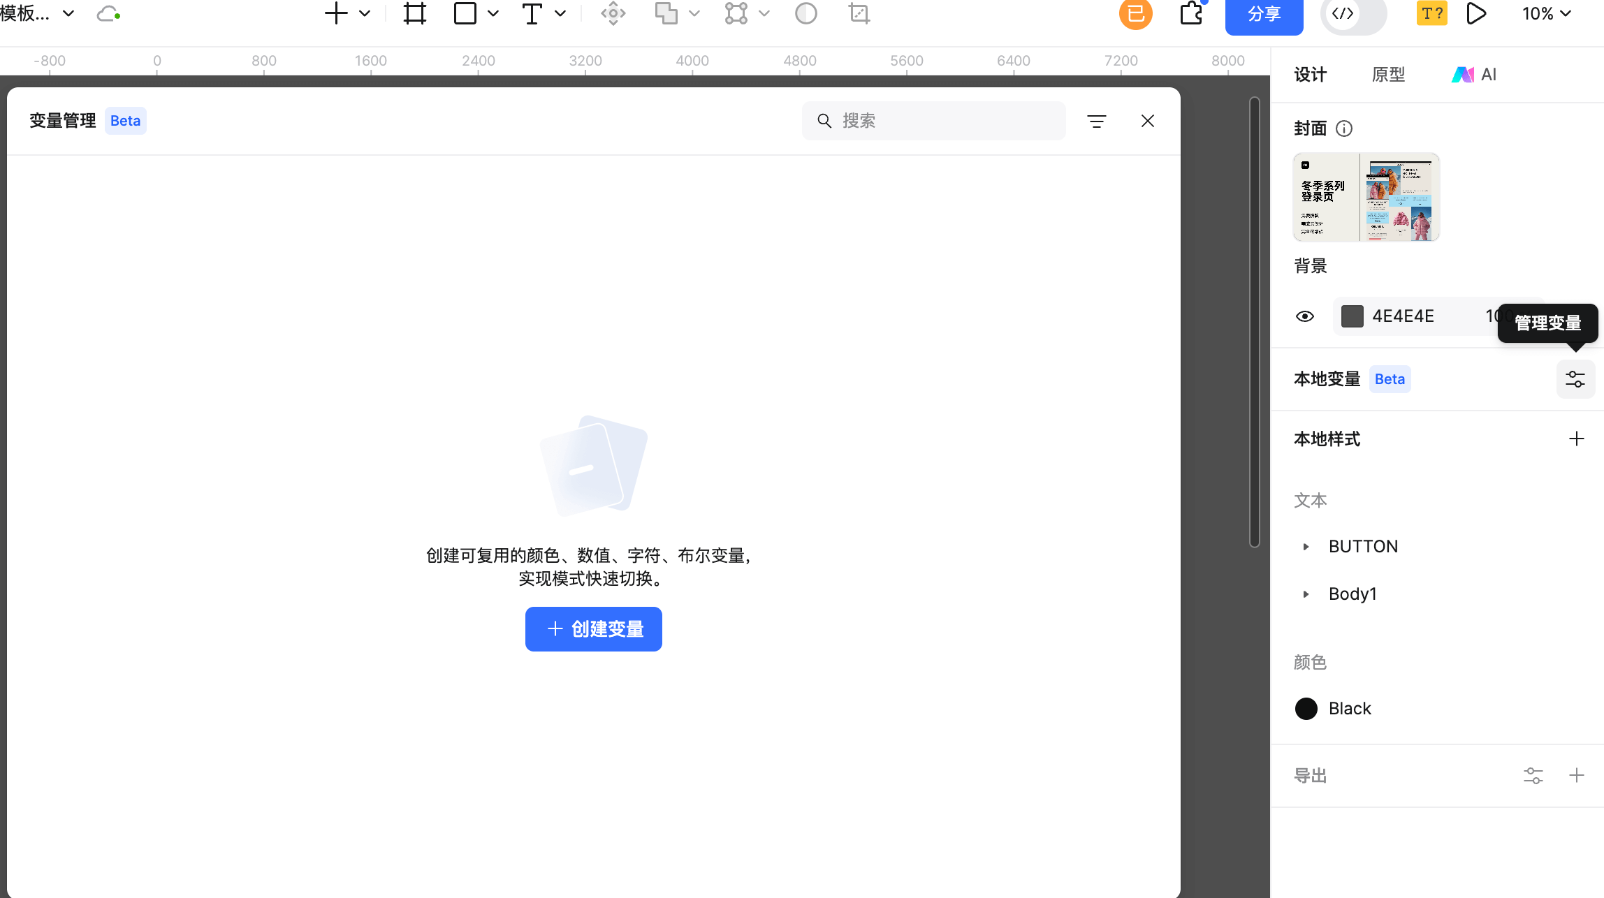Screen dimensions: 1604x898
Task: Click the play preview icon
Action: 1477,13
